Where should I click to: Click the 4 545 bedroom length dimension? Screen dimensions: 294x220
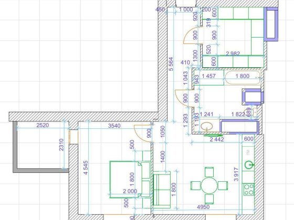pos(85,168)
